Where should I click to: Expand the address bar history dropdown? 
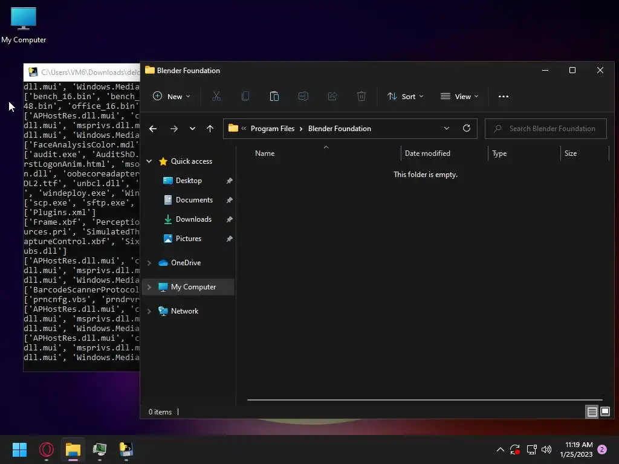click(447, 128)
